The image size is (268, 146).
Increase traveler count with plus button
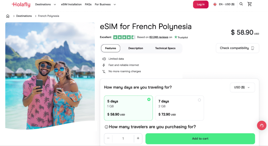click(x=138, y=138)
